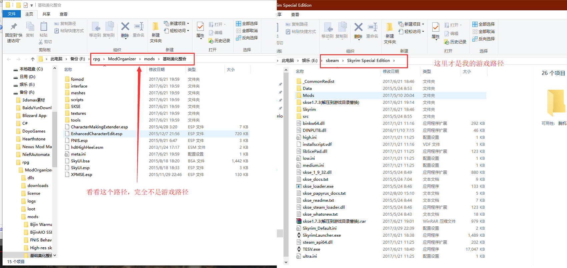Click 属性 icon in Skyrim Special Edition window
The width and height of the screenshot is (567, 268).
[x=436, y=27]
